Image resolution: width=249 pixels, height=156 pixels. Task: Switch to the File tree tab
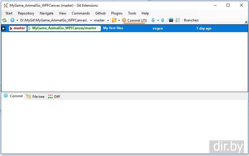pyautogui.click(x=35, y=96)
